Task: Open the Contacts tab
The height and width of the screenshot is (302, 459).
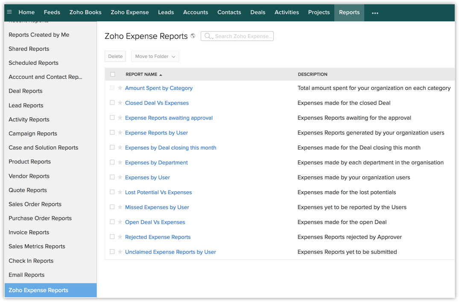Action: (229, 12)
